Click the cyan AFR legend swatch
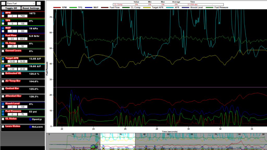 tap(170, 8)
